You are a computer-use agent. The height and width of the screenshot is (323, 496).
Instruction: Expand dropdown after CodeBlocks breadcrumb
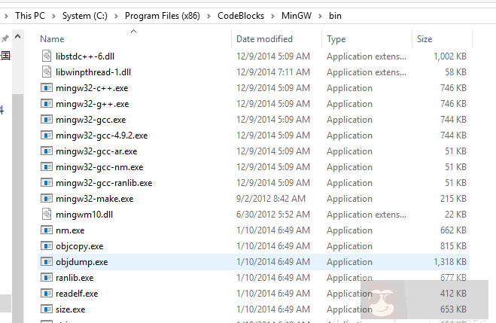(x=272, y=16)
